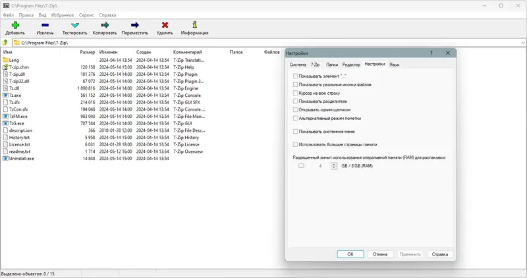The height and width of the screenshot is (278, 527).
Task: Switch to the Система tab
Action: 298,65
